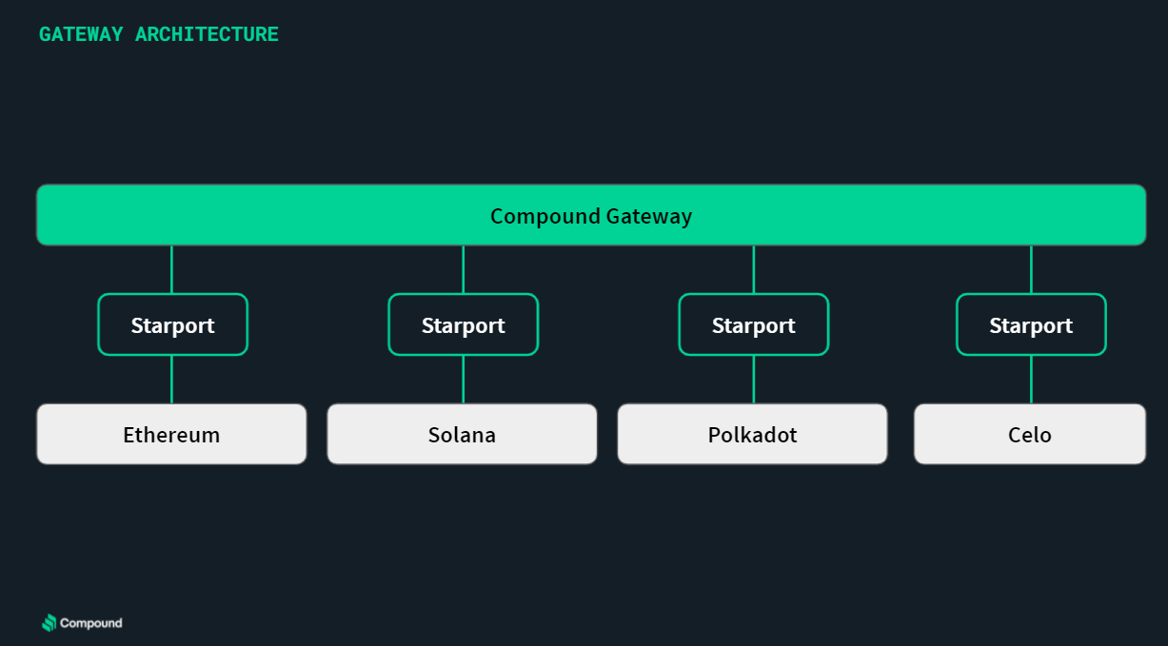1168x646 pixels.
Task: Click the Compound leaf logo icon
Action: coord(49,623)
